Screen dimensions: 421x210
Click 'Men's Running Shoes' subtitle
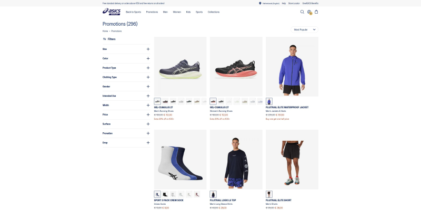click(x=164, y=111)
